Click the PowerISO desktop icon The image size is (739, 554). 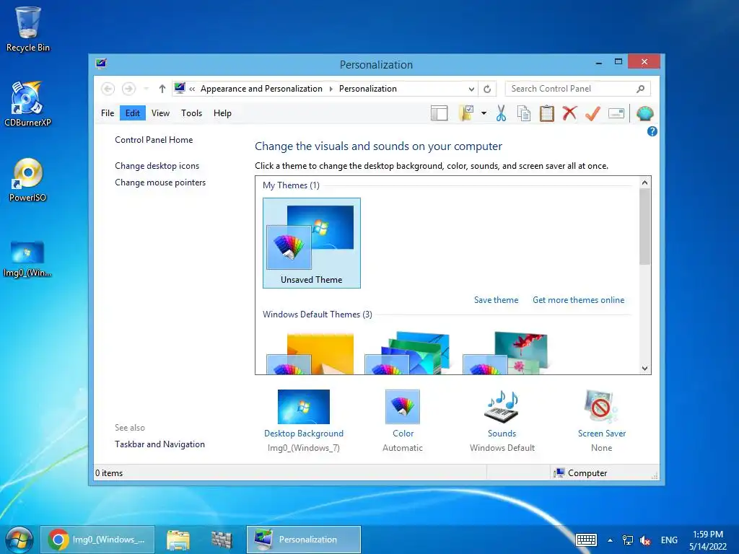click(x=28, y=180)
